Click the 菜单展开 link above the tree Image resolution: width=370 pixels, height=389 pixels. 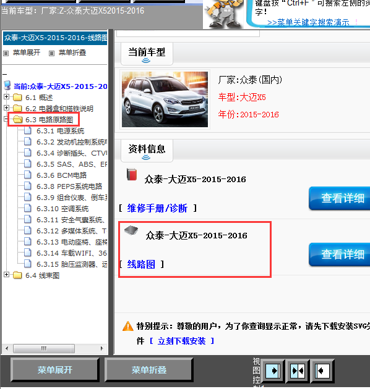point(27,52)
